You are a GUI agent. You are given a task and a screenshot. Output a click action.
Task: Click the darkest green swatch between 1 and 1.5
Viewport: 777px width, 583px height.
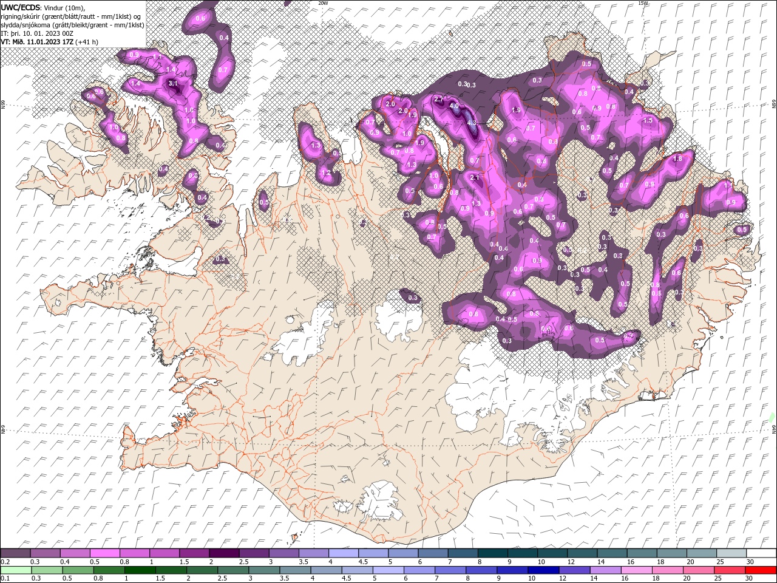coord(140,570)
